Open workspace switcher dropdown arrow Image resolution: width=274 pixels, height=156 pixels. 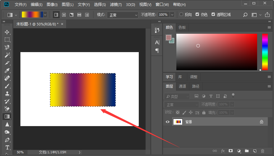point(260,15)
